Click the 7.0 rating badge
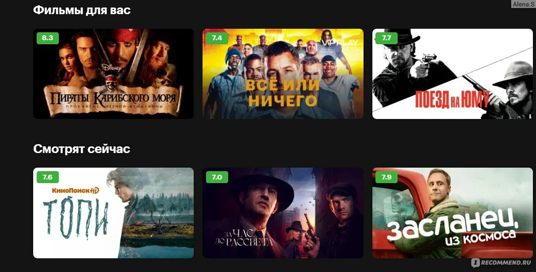Image resolution: width=536 pixels, height=272 pixels. point(217,177)
